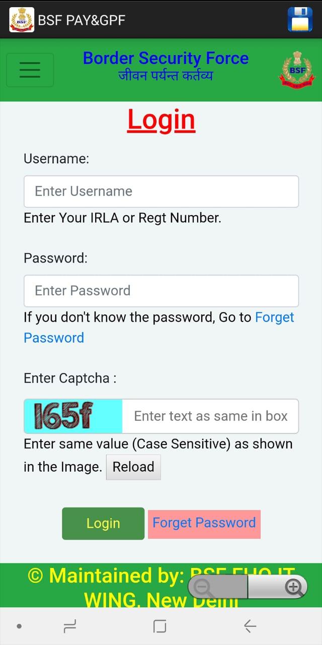Reload the captcha image
The height and width of the screenshot is (645, 322).
coord(133,467)
